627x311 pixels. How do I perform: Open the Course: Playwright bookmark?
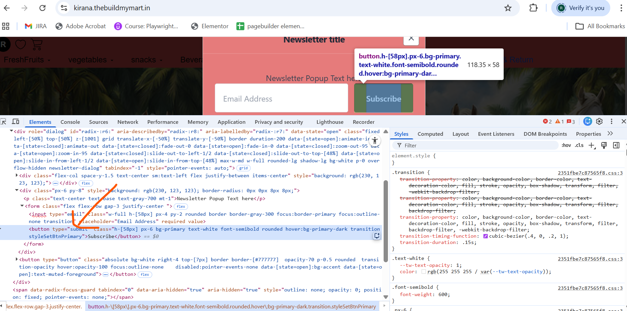(x=146, y=26)
